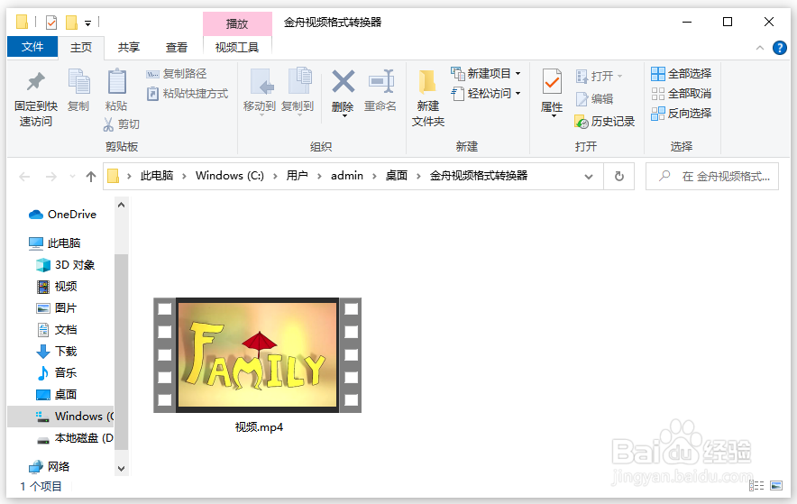Click admin in address breadcrumb

pos(347,176)
